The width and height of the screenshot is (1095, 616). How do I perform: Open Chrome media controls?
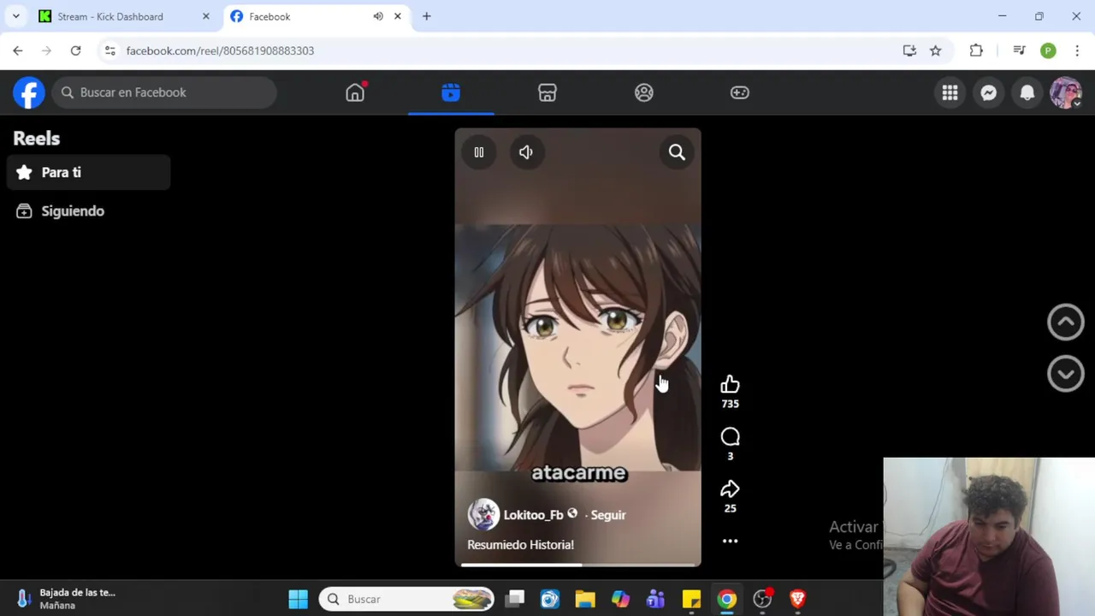(x=1019, y=50)
